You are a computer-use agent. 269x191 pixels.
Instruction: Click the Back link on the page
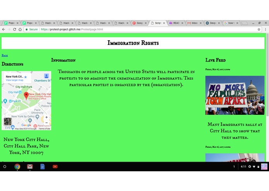[x=5, y=55]
